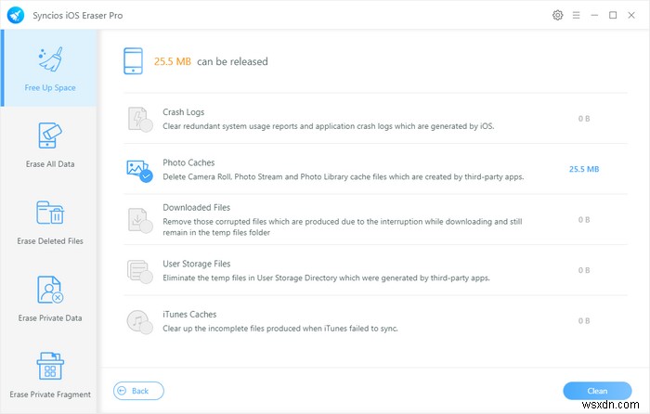
Task: Click the broom Free Up Space icon
Action: [50, 59]
